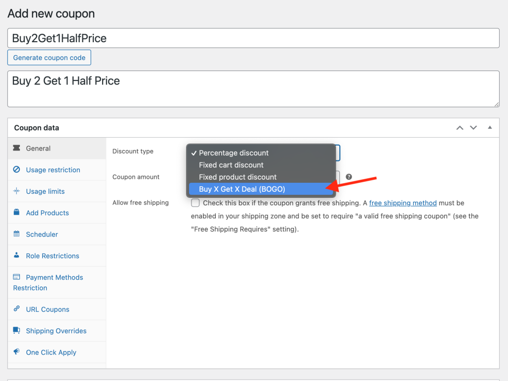This screenshot has height=381, width=508.
Task: Click the Coupon amount help tooltip icon
Action: [349, 177]
